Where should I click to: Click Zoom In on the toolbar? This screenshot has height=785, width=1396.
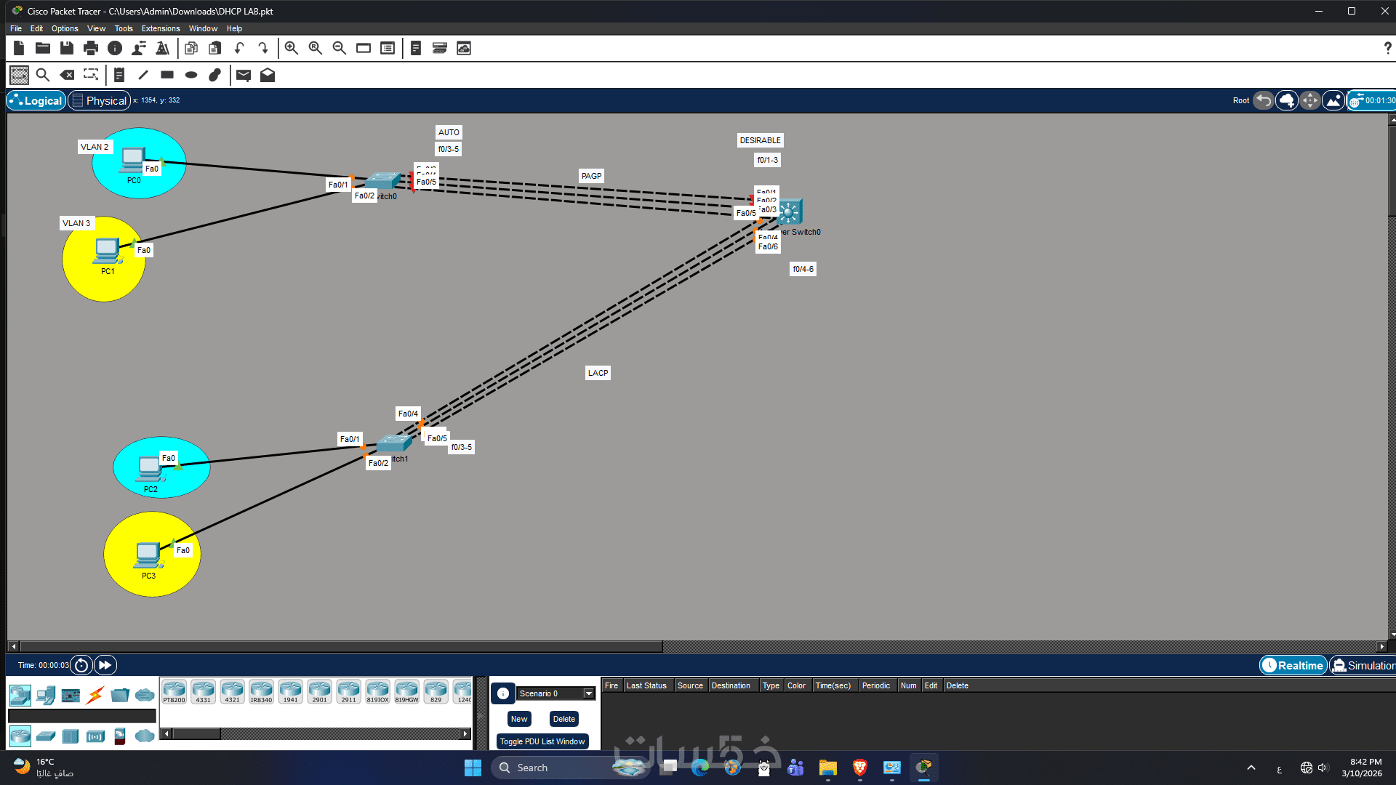click(x=291, y=48)
